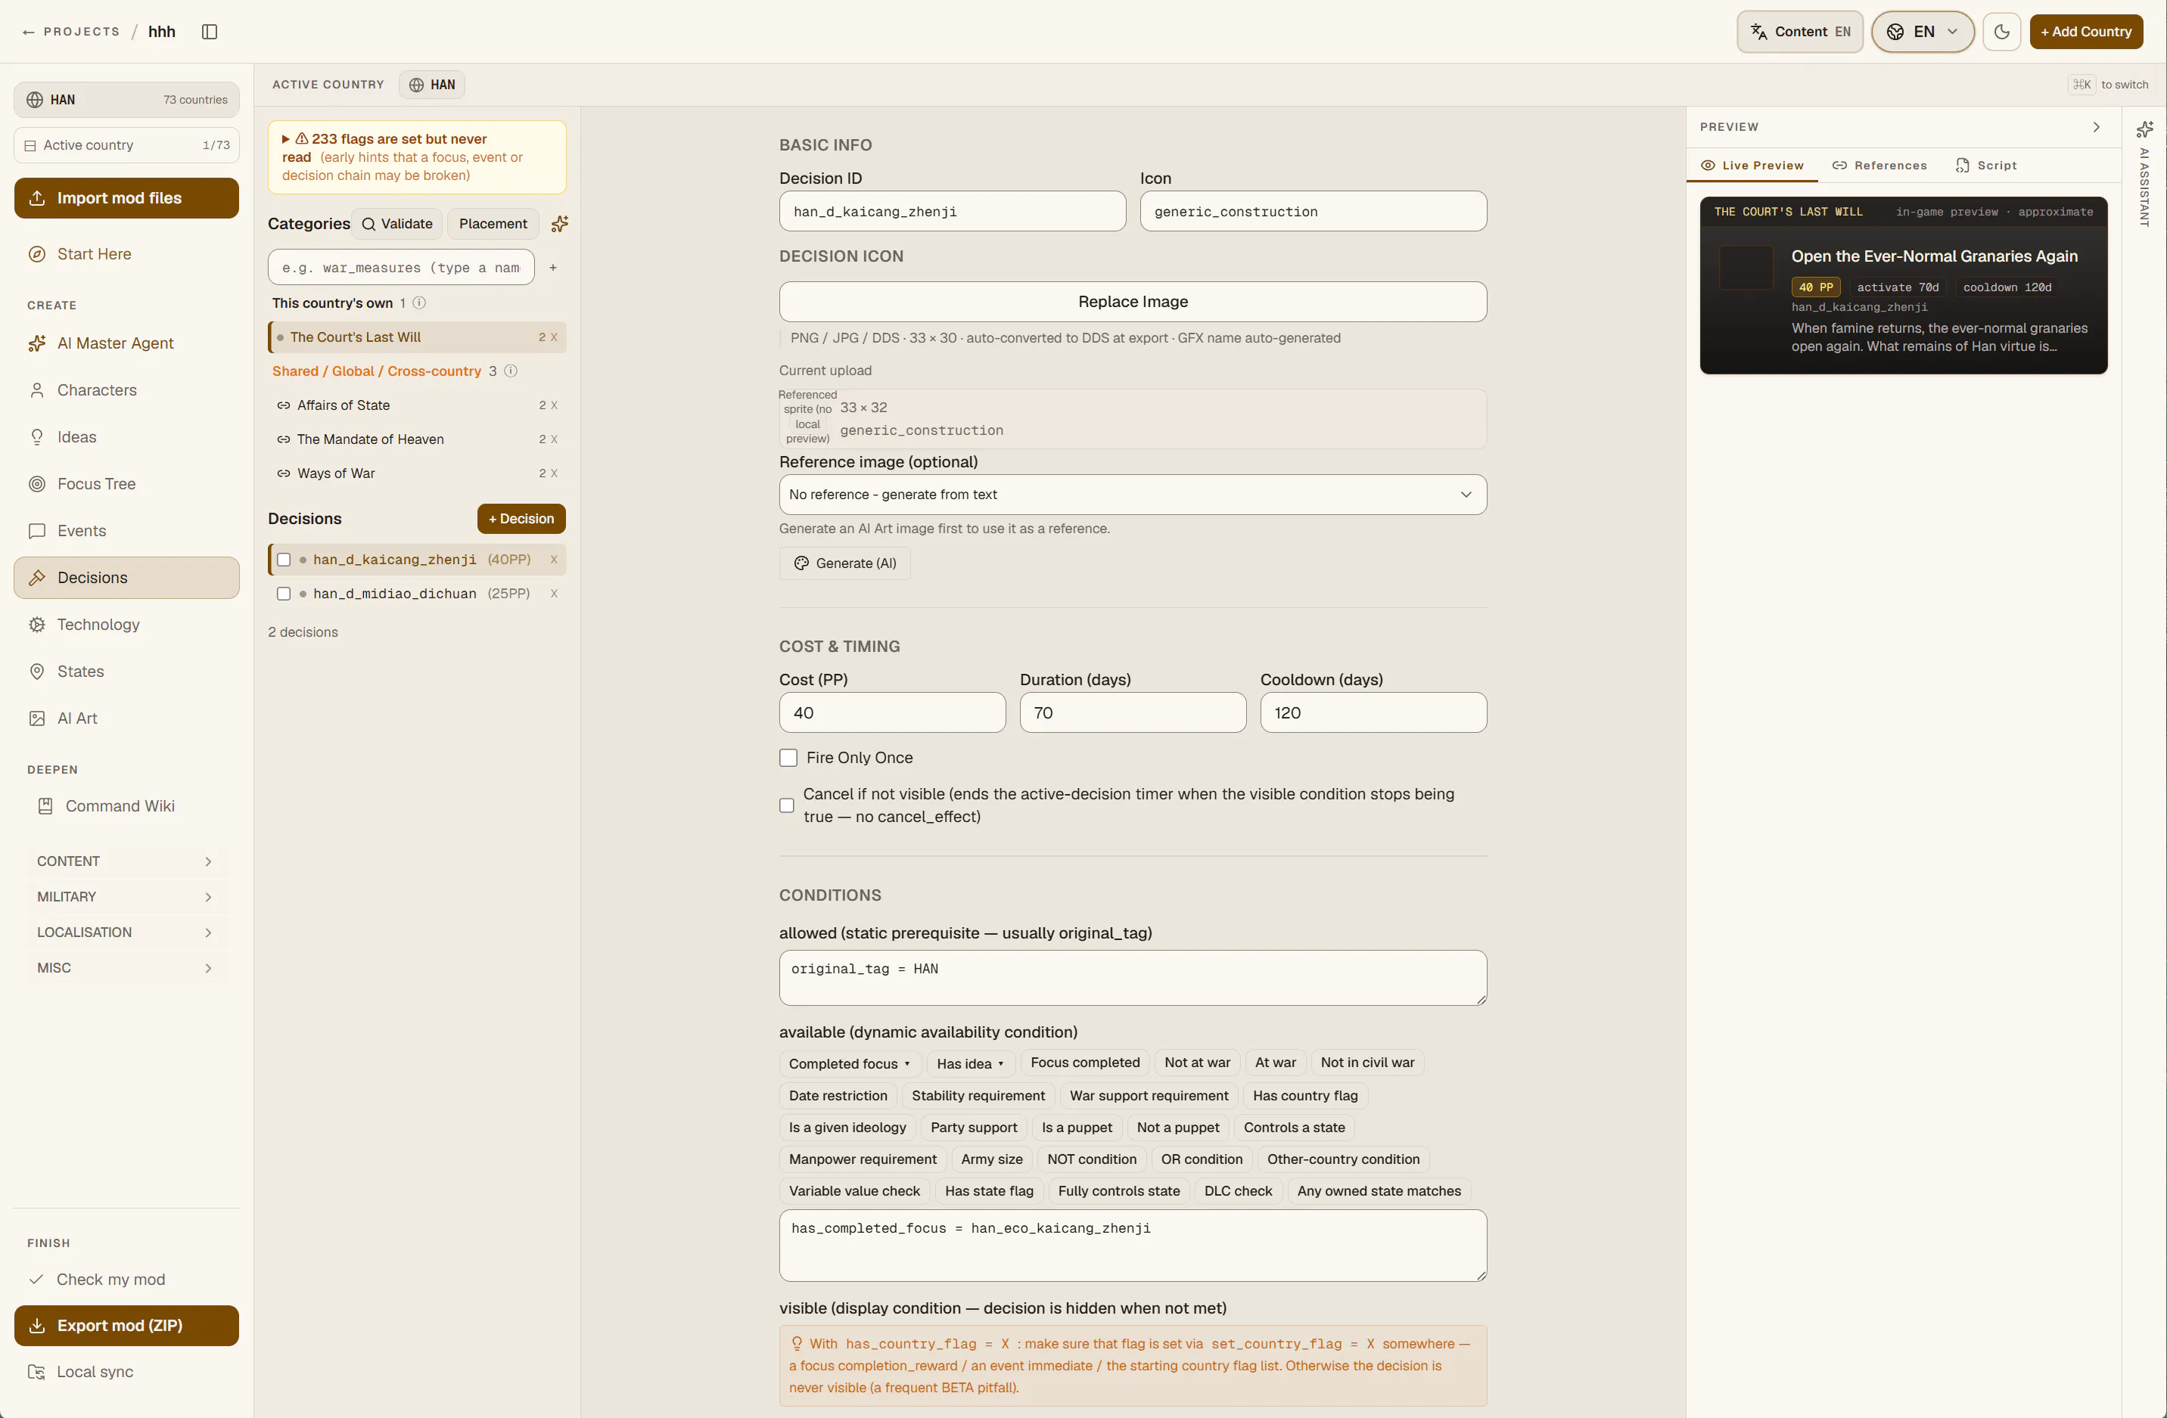Check han_d_midiao_dichuan decision checkbox

[x=284, y=594]
